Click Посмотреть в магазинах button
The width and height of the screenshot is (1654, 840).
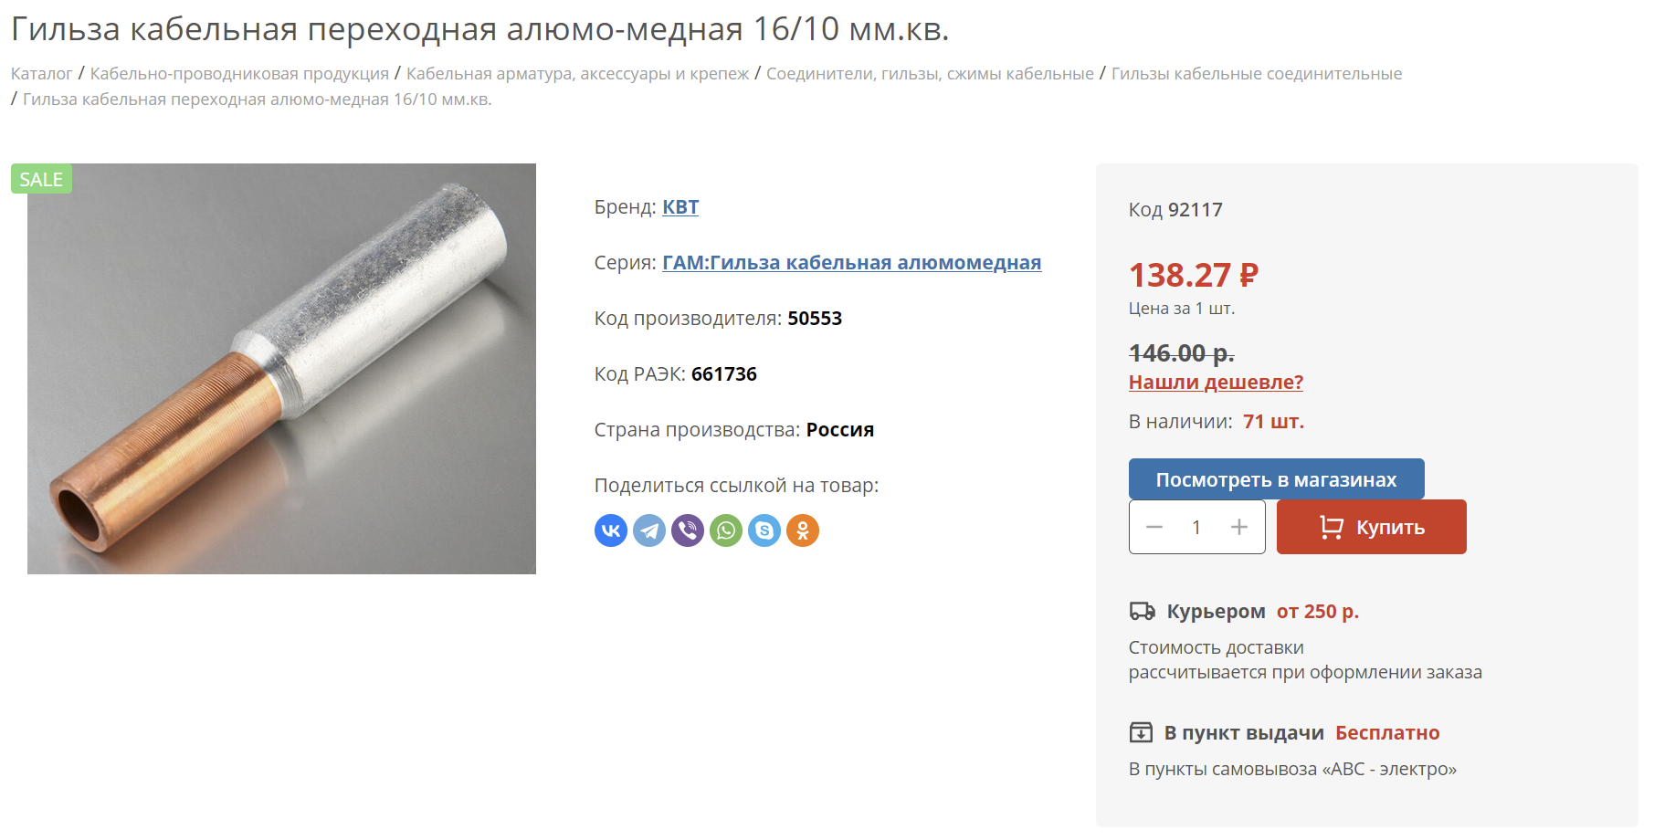pyautogui.click(x=1277, y=479)
